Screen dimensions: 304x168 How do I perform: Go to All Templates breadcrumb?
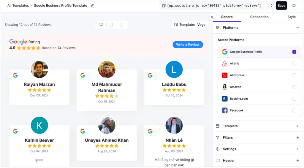coord(18,6)
